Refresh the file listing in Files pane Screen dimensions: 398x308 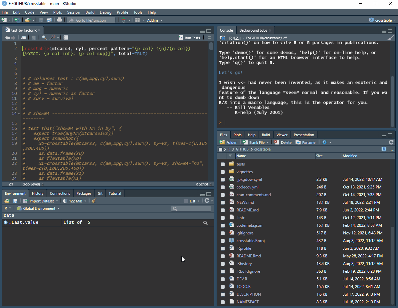pos(391,142)
